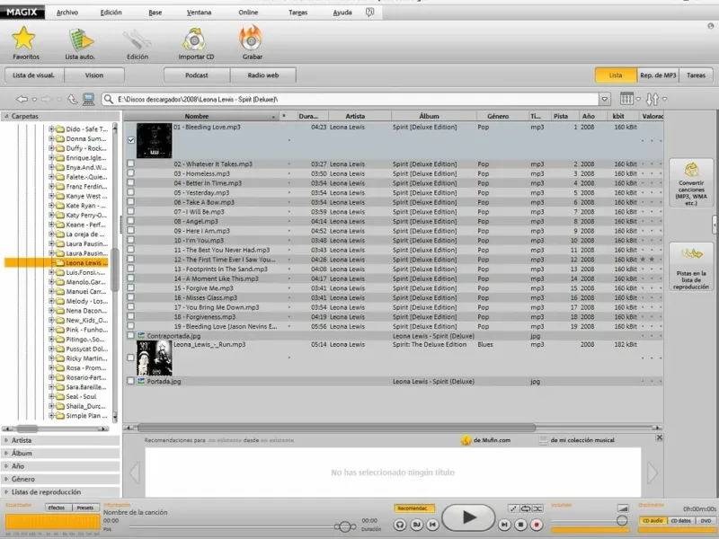The image size is (719, 539).
Task: Open Favoritos star icon
Action: [24, 38]
